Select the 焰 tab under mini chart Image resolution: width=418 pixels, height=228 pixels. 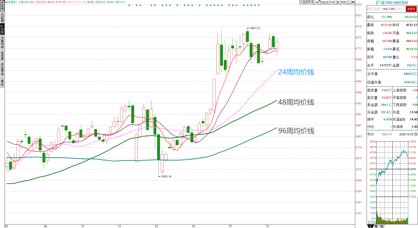click(x=382, y=226)
